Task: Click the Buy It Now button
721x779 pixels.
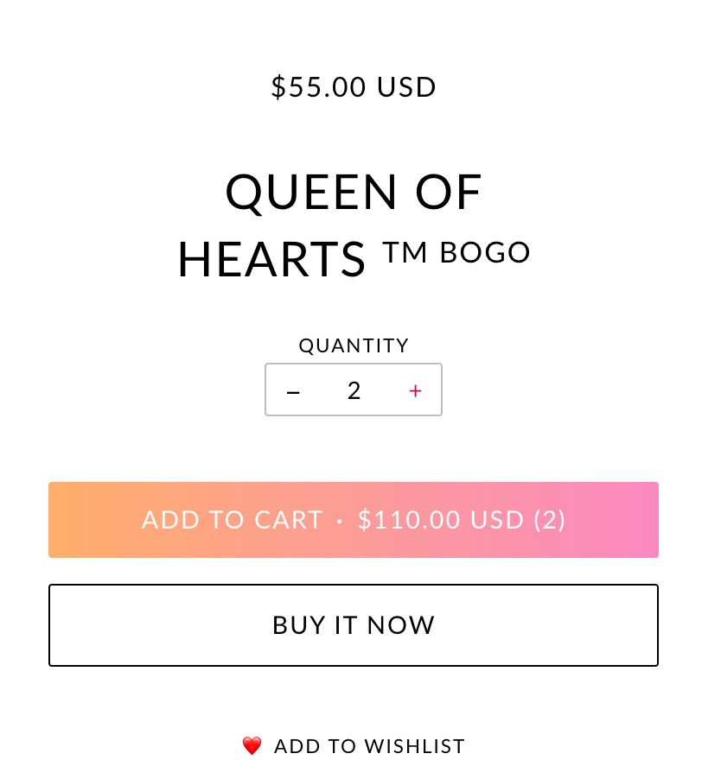Action: tap(354, 625)
